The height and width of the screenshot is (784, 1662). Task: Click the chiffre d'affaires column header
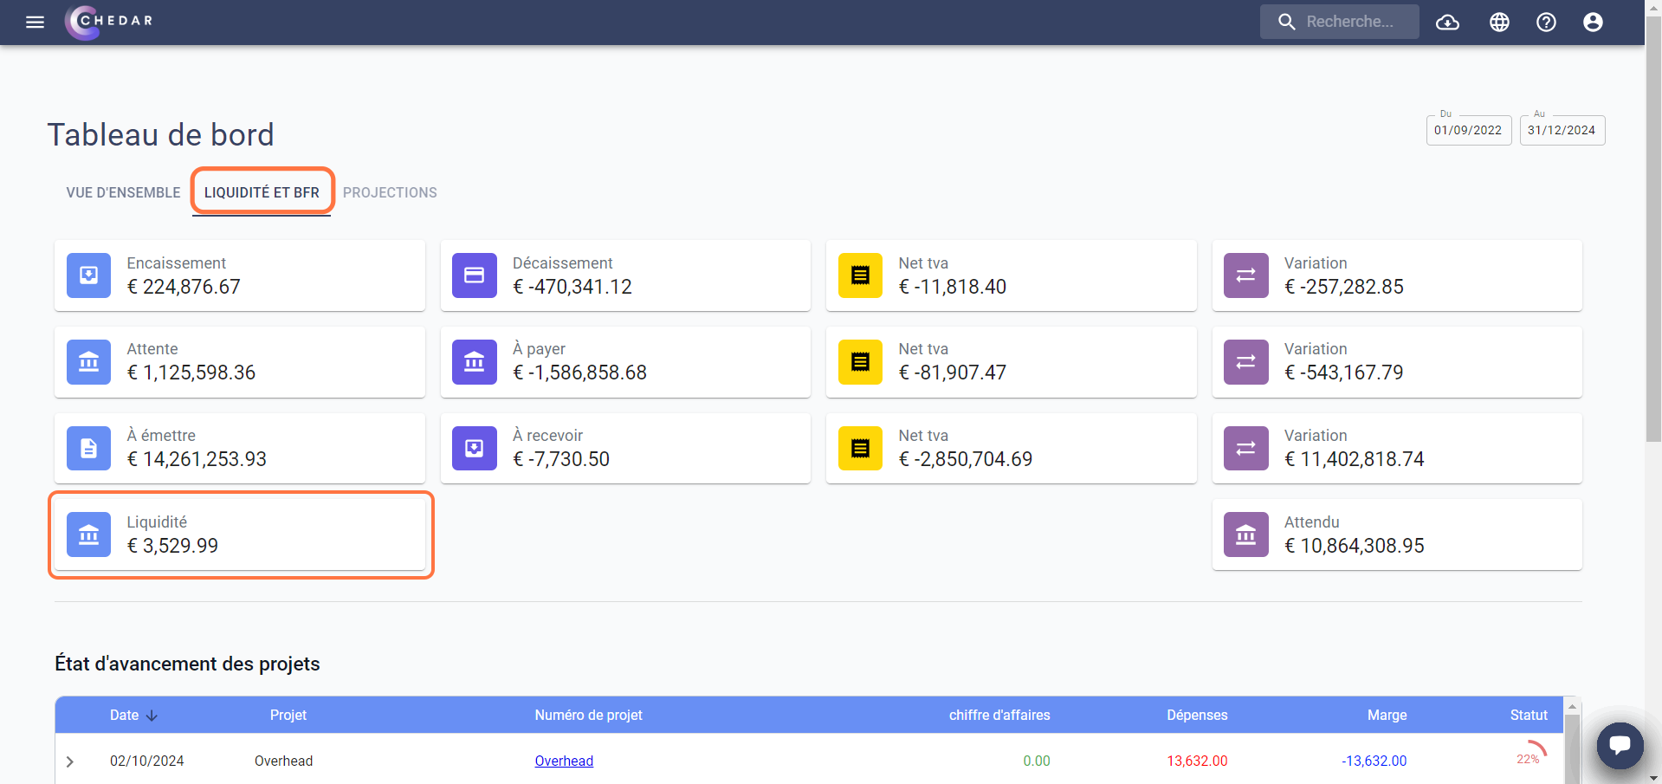999,716
